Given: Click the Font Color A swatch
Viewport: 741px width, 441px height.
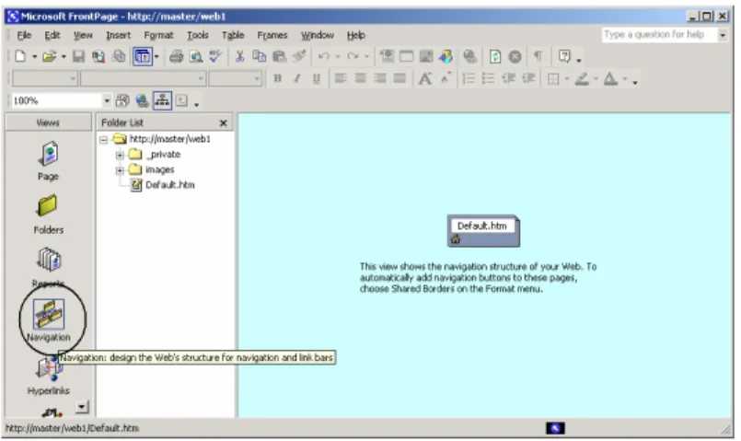Looking at the screenshot, I should tap(610, 79).
